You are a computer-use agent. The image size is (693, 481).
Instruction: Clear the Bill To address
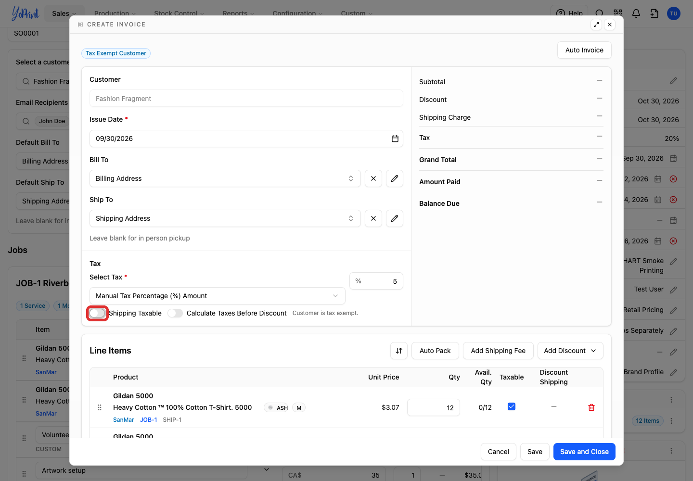click(x=373, y=178)
